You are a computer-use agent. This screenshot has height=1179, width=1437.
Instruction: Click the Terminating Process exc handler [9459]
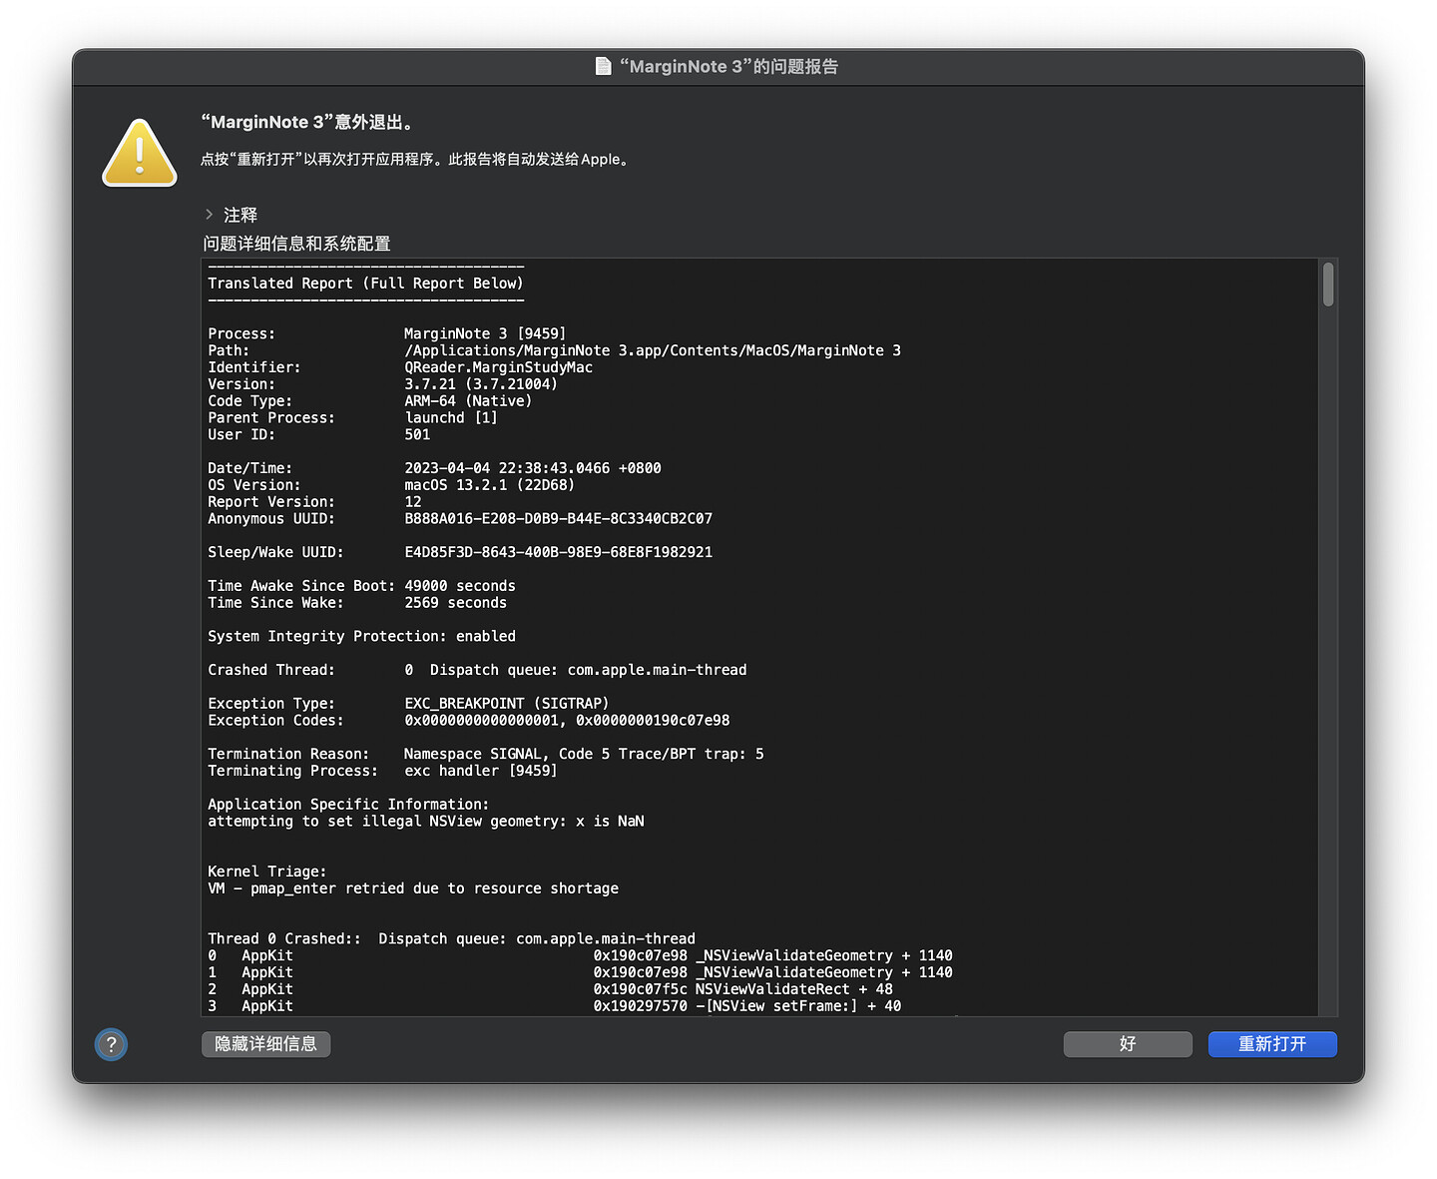(481, 771)
